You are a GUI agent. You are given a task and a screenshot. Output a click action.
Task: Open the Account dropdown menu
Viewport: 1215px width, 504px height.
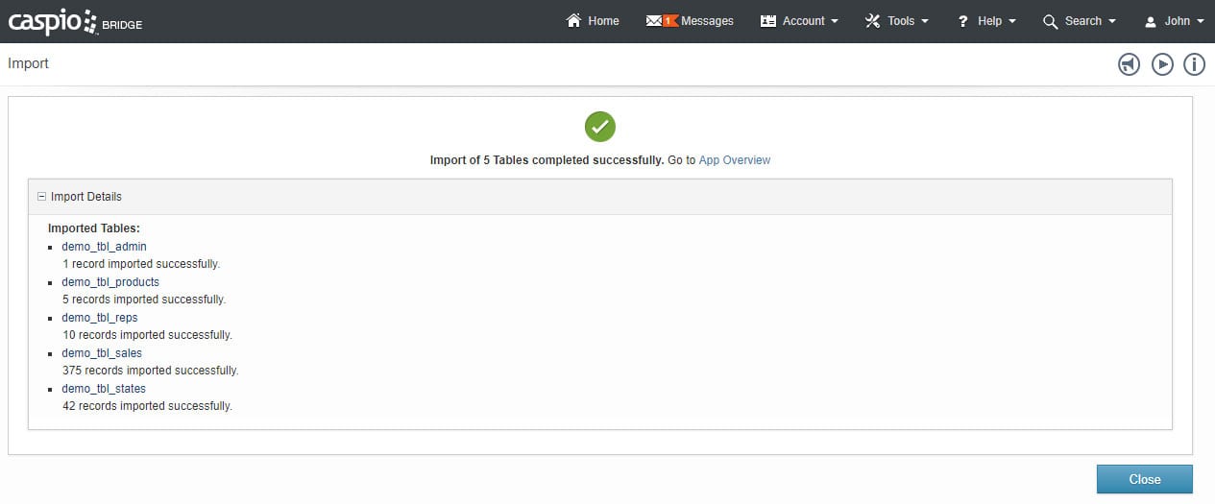pos(799,21)
